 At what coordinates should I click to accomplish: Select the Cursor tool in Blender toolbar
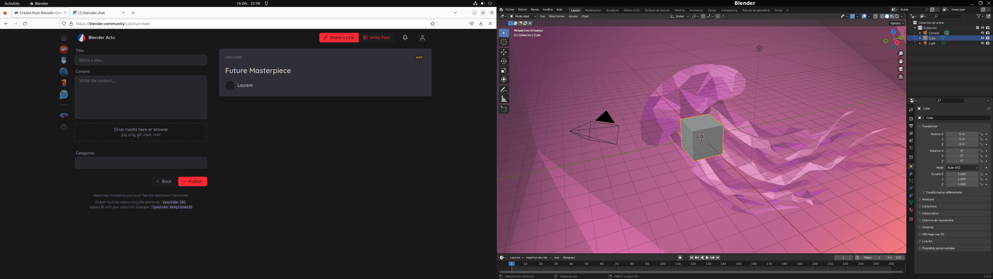(504, 42)
